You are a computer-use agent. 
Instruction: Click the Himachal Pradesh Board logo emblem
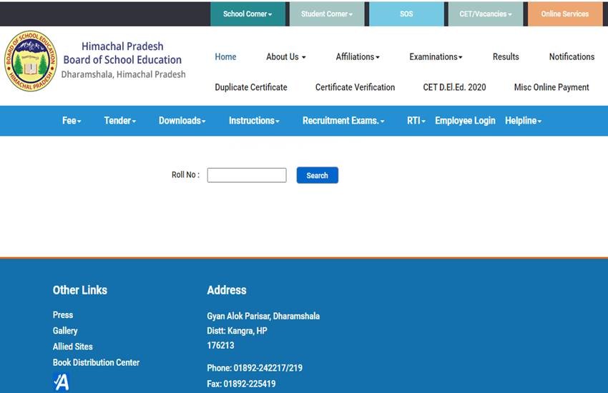pyautogui.click(x=29, y=61)
